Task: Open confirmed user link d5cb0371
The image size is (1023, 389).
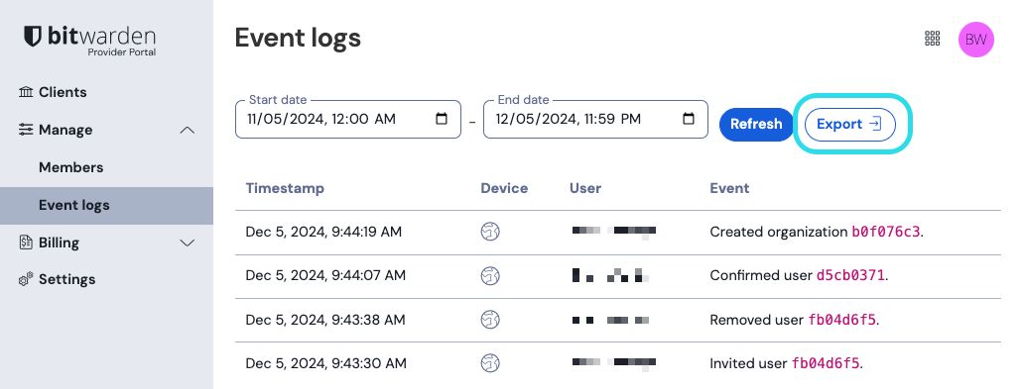Action: pos(850,276)
